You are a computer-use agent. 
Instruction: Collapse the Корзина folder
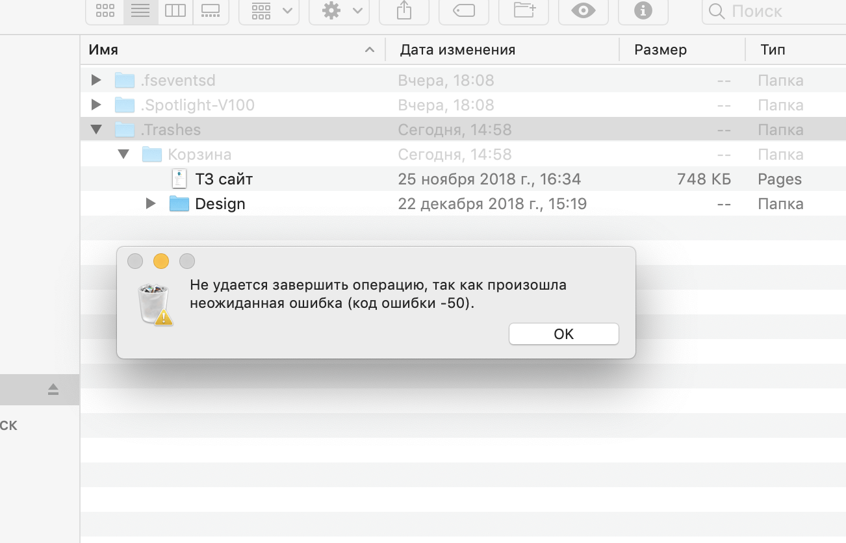click(123, 155)
